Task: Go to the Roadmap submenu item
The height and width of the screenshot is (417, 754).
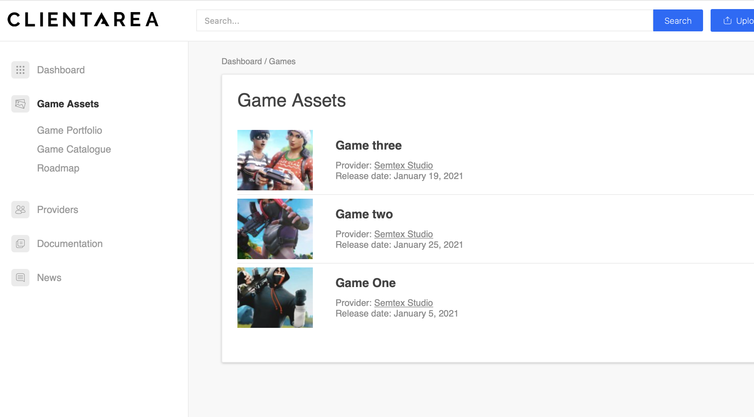Action: click(x=58, y=168)
